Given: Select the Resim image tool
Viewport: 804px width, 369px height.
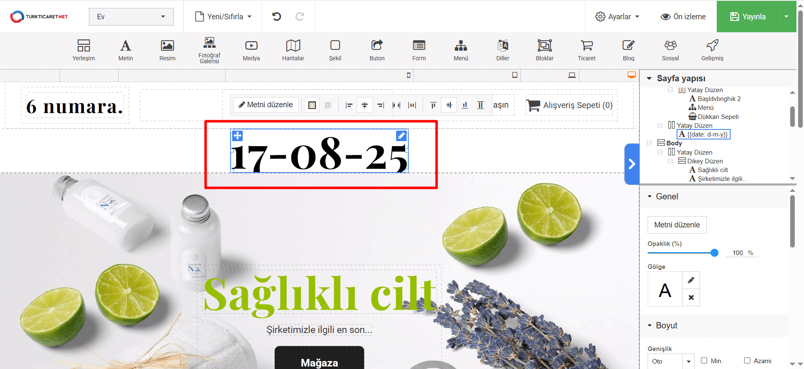Looking at the screenshot, I should 167,50.
